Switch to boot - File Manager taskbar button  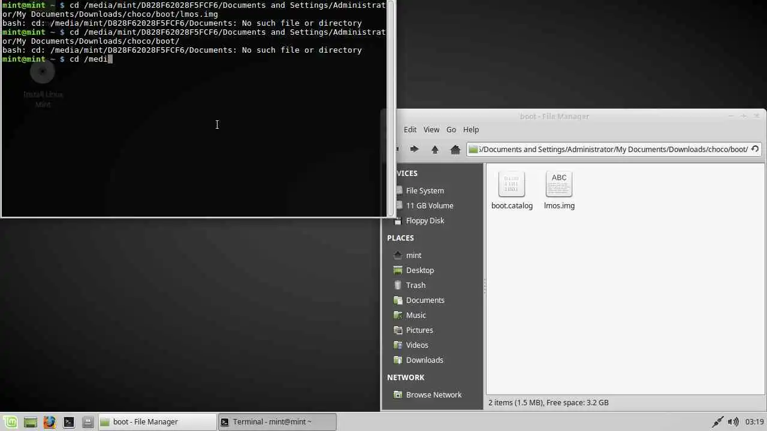click(x=156, y=422)
